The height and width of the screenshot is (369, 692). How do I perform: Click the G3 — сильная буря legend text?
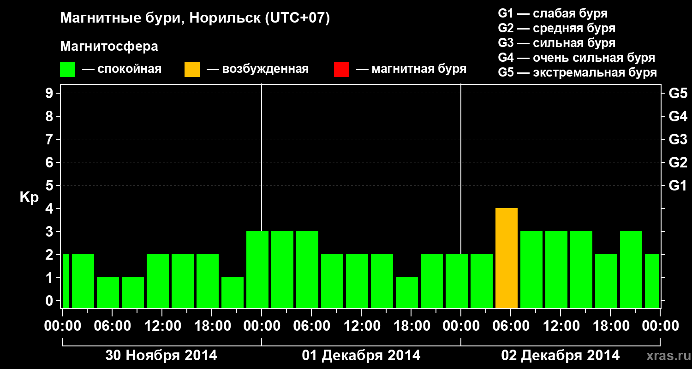click(x=557, y=43)
